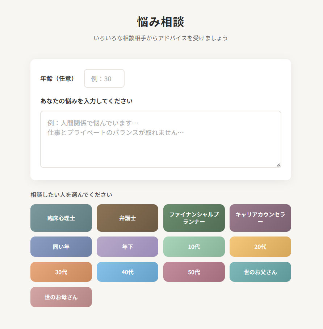Choose the 50代 advisor button

(194, 272)
